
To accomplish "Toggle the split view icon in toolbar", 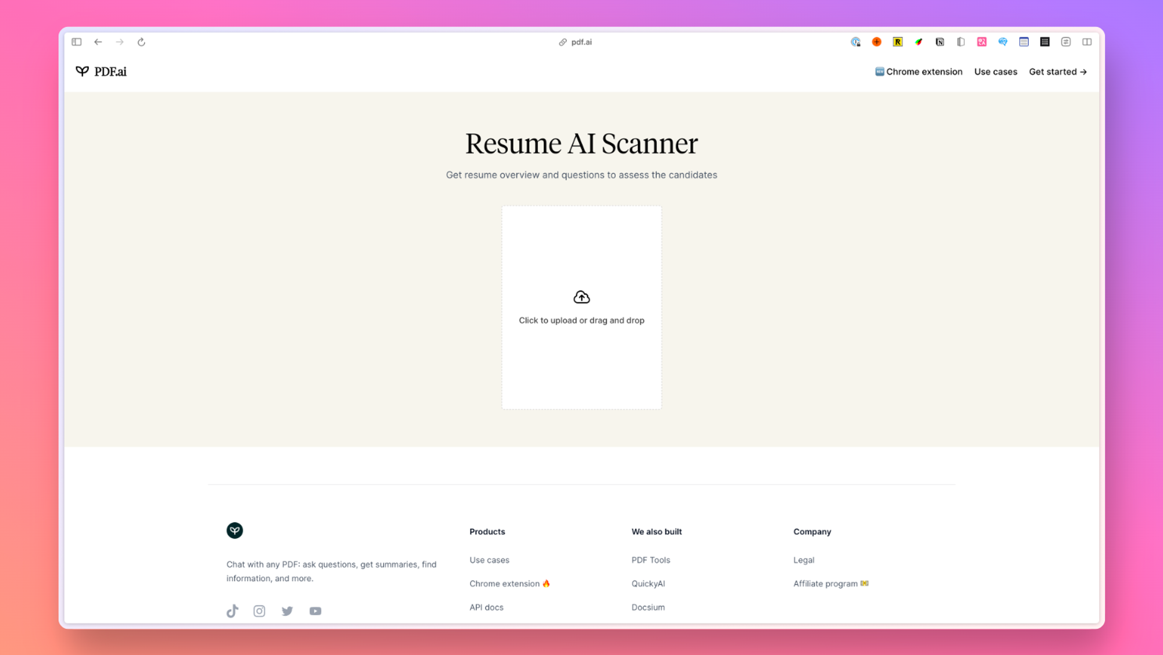I will coord(1087,42).
